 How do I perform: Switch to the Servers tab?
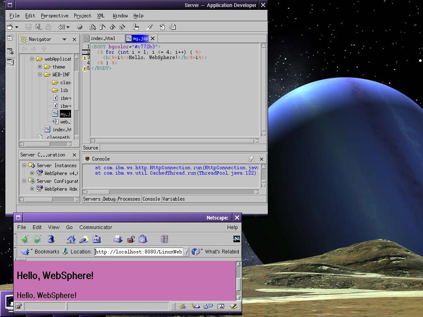pos(92,199)
